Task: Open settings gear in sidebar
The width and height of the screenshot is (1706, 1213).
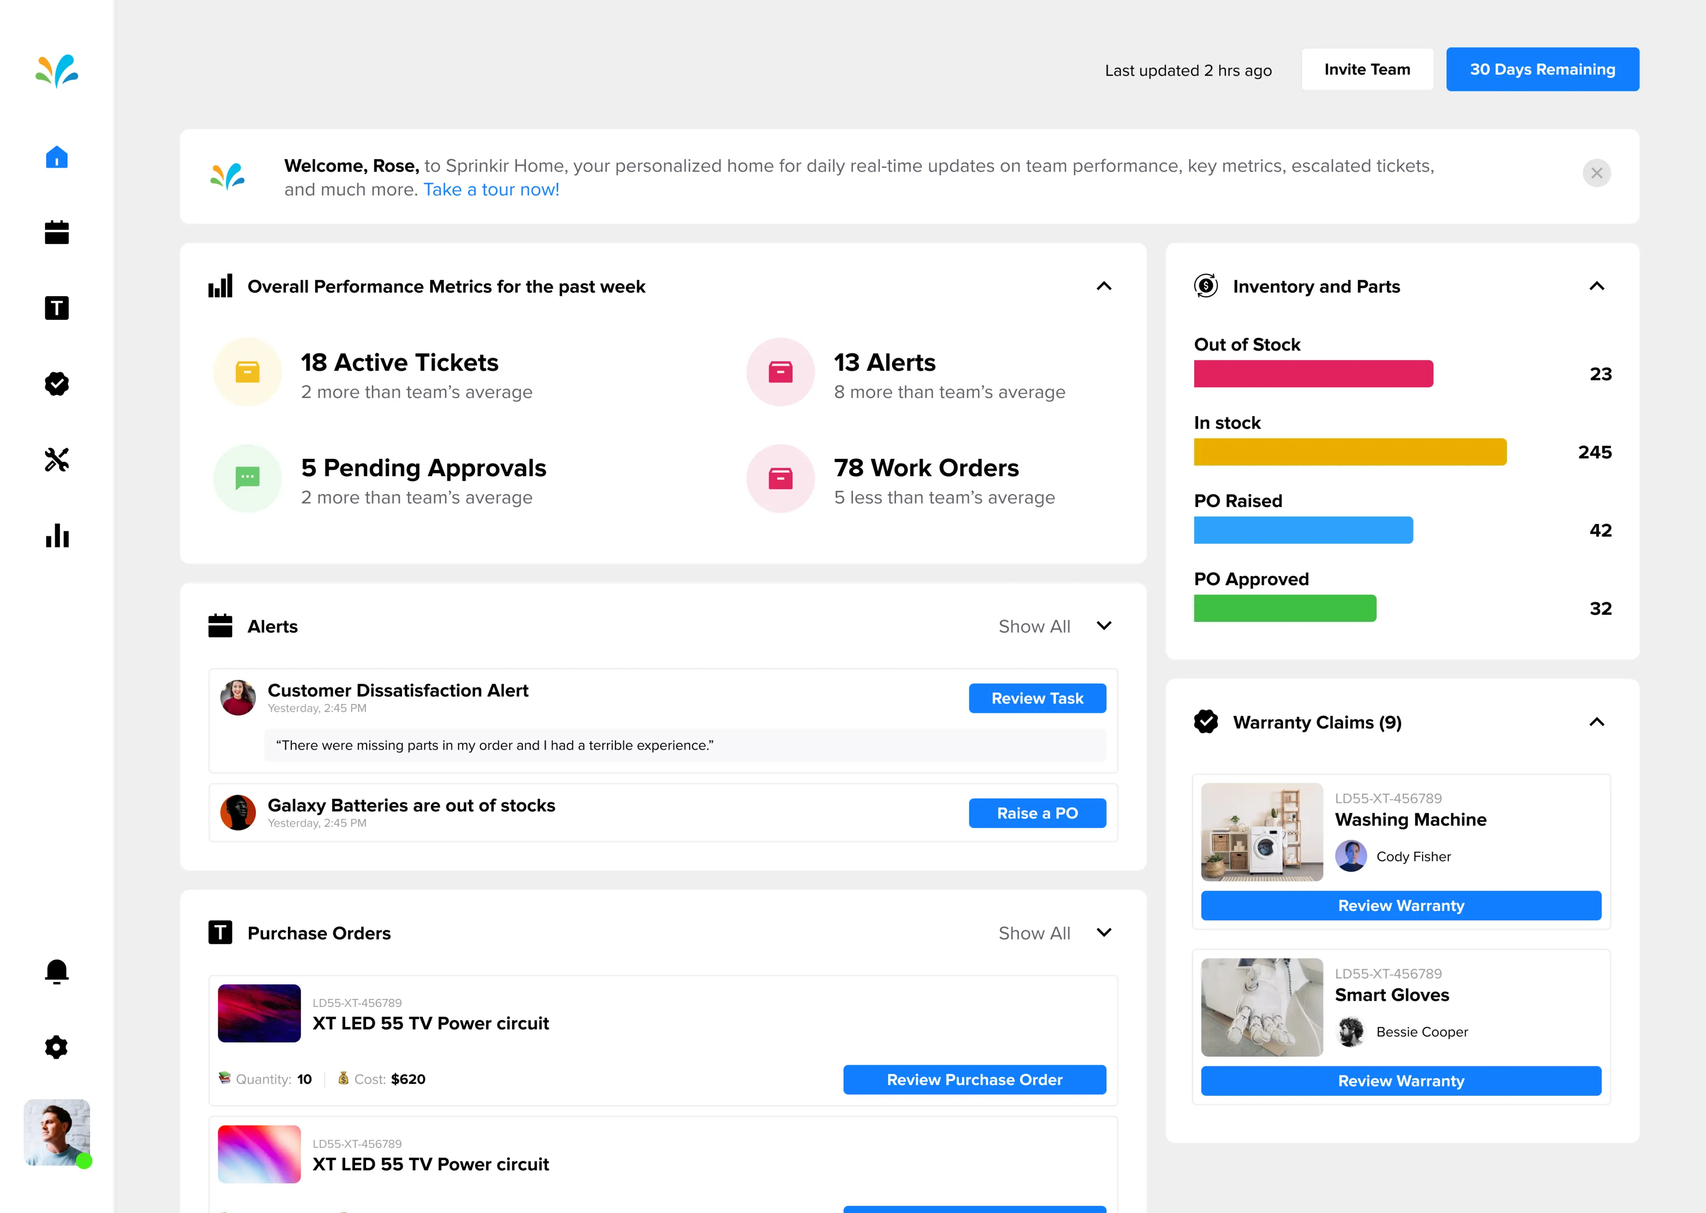Action: pos(57,1047)
